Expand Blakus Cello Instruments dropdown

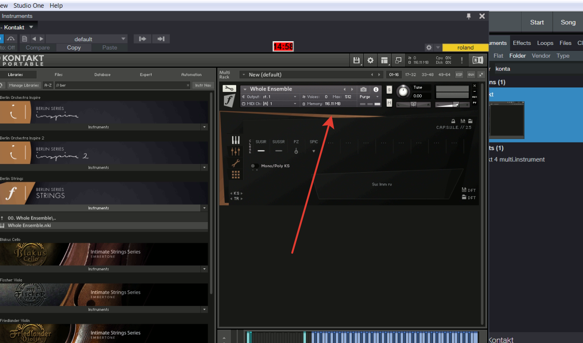(204, 269)
